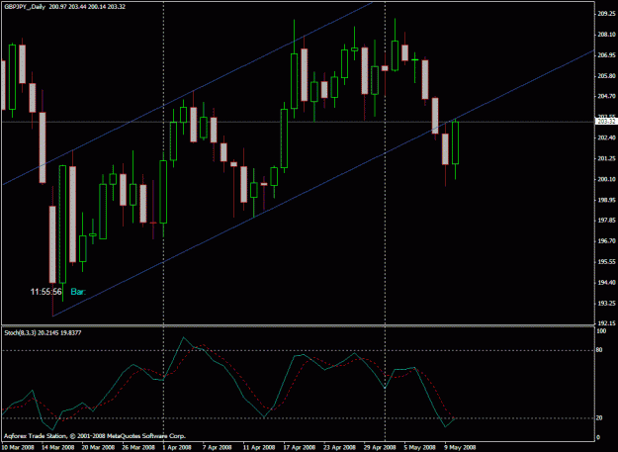This screenshot has width=618, height=452.
Task: Click the 0 level on stochastic scale
Action: 598,437
